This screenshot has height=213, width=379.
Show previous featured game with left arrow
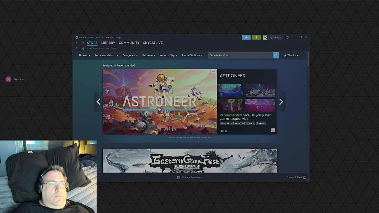pos(99,102)
